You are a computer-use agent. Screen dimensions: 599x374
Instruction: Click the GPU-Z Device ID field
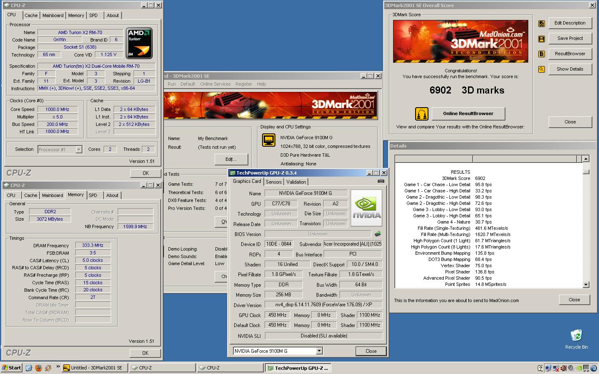tap(279, 244)
